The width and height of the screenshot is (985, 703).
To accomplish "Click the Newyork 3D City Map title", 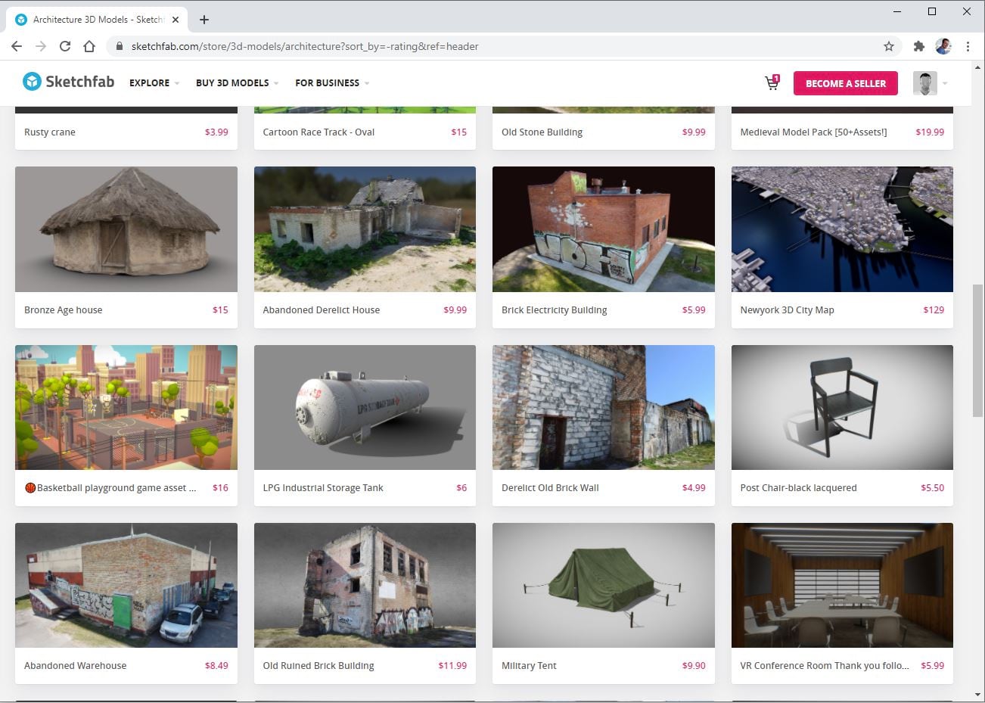I will tap(787, 310).
